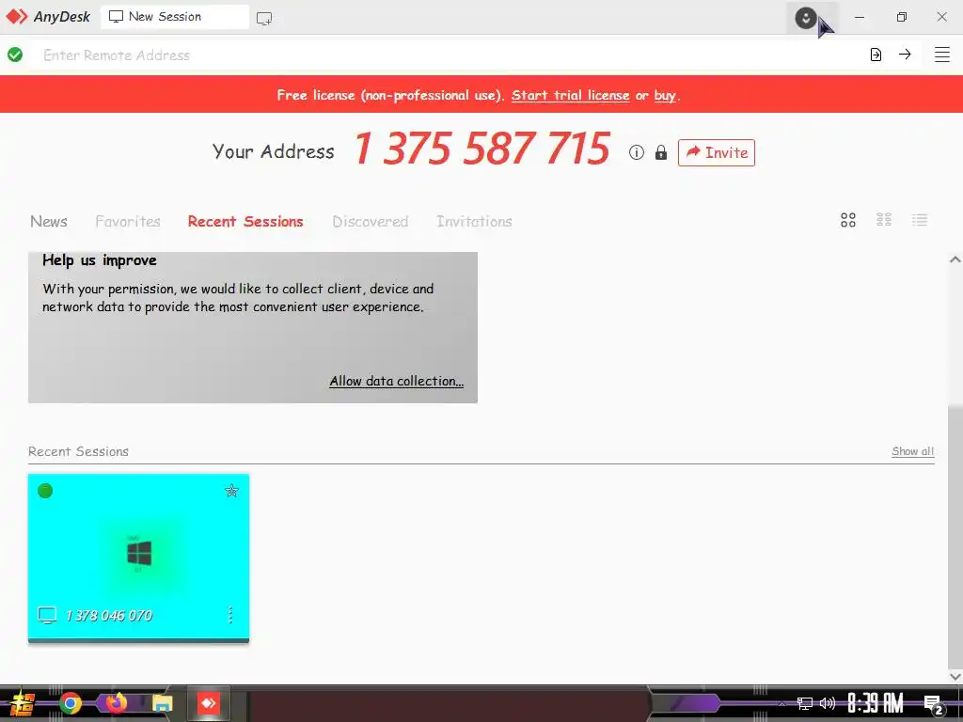The width and height of the screenshot is (963, 722).
Task: Open the network tray icon
Action: click(x=805, y=703)
